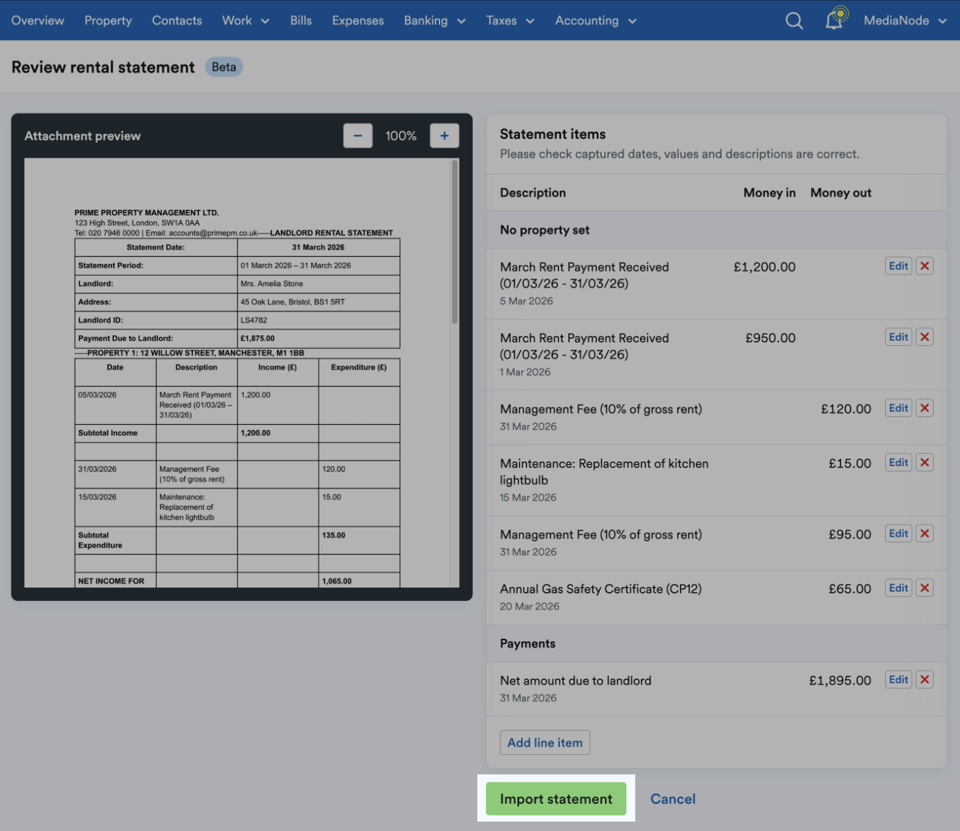Expand the Work menu dropdown
960x831 pixels.
pyautogui.click(x=246, y=20)
